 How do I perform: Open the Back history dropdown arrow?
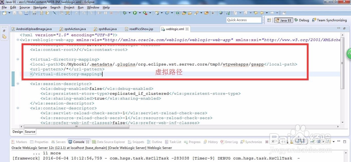tap(267, 13)
